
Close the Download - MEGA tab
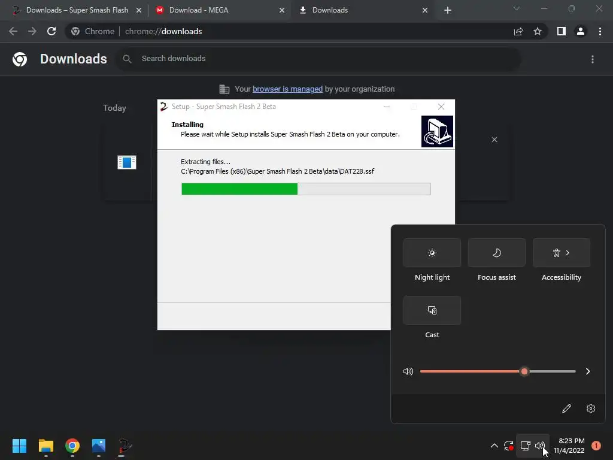(x=282, y=10)
